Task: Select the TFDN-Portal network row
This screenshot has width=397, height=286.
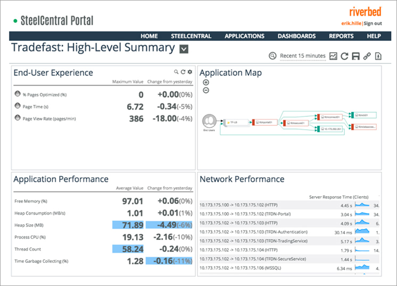Action: 289,214
